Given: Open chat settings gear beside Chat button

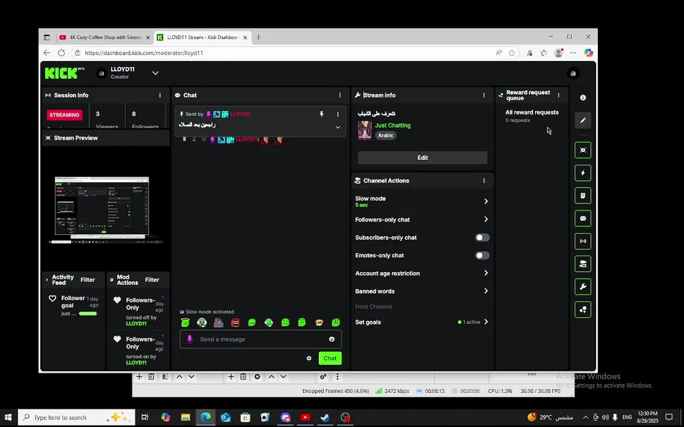Looking at the screenshot, I should click(309, 358).
